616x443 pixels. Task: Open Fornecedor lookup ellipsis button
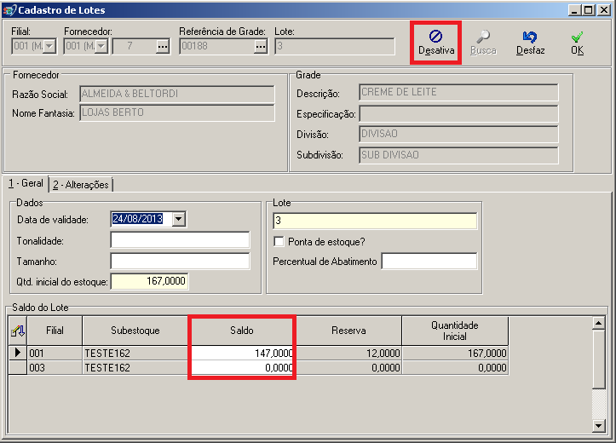[163, 46]
